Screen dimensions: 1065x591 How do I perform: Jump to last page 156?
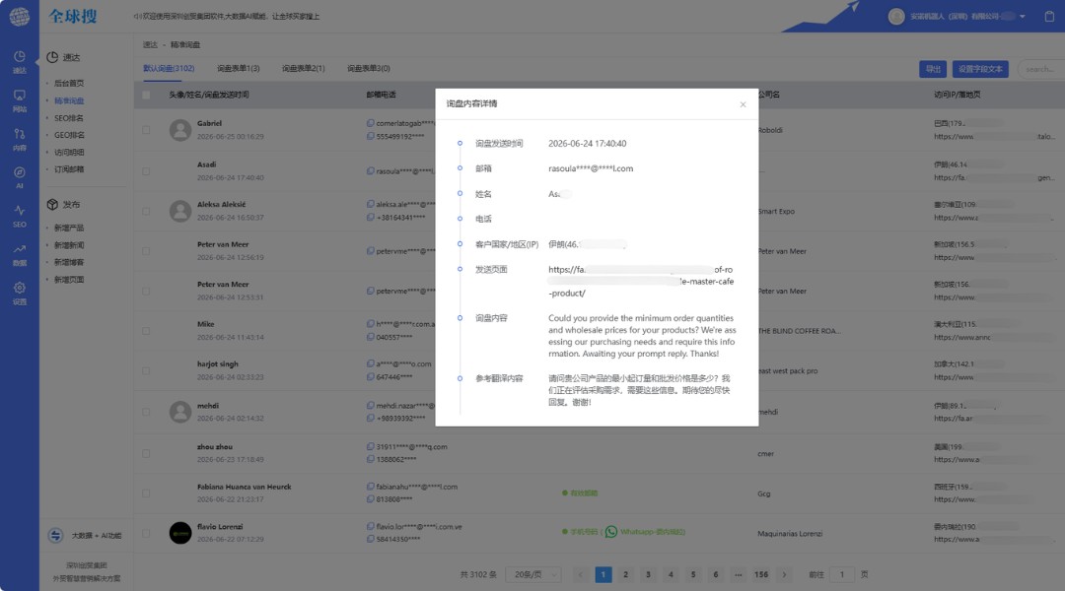click(x=760, y=574)
